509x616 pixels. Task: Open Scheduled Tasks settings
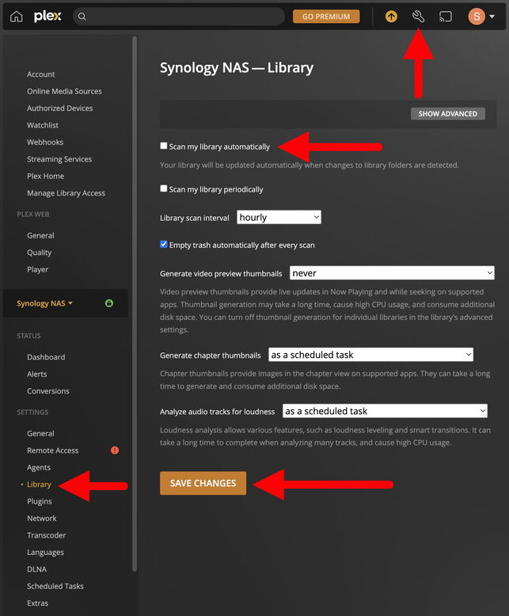(x=55, y=586)
